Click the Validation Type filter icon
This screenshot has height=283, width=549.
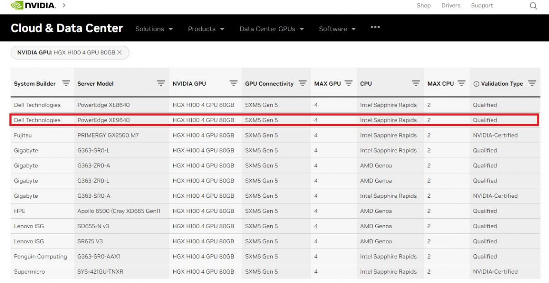tap(532, 83)
